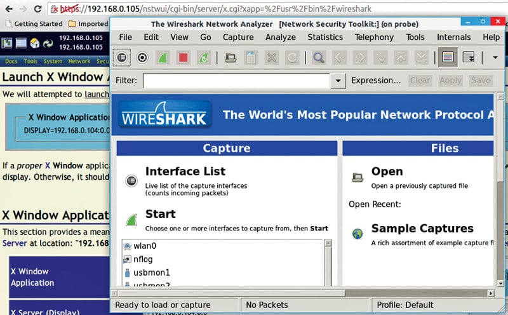
Task: Click the interface list toolbar icon
Action: pyautogui.click(x=121, y=58)
